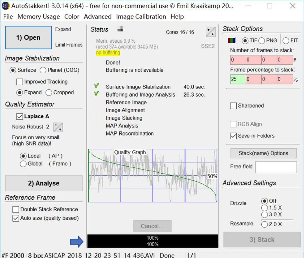
Task: Choose PNG as the output format
Action: click(262, 41)
